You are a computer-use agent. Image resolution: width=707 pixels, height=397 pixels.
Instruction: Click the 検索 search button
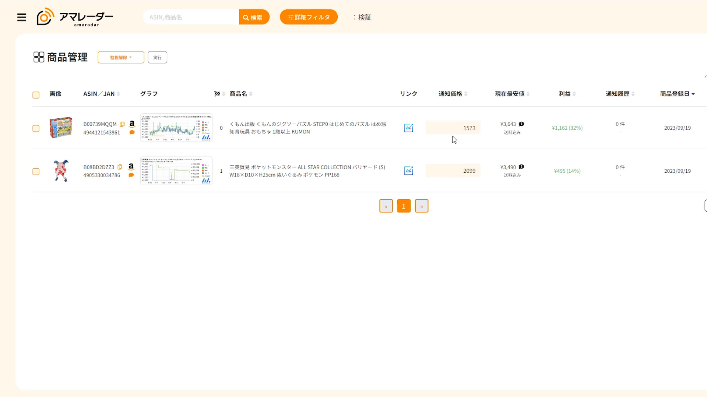pyautogui.click(x=254, y=17)
